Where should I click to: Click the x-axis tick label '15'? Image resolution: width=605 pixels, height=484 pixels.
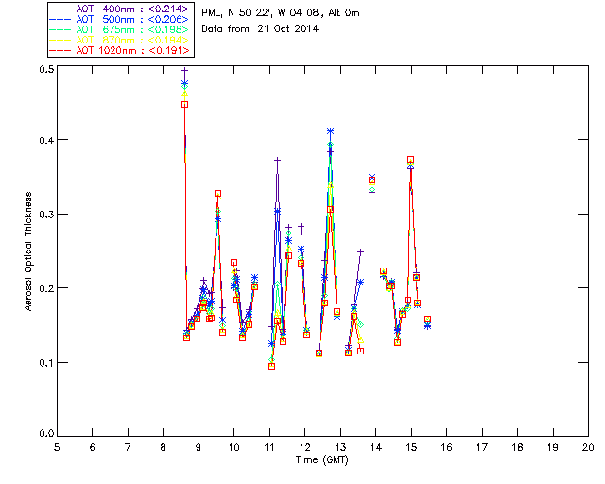(x=411, y=447)
